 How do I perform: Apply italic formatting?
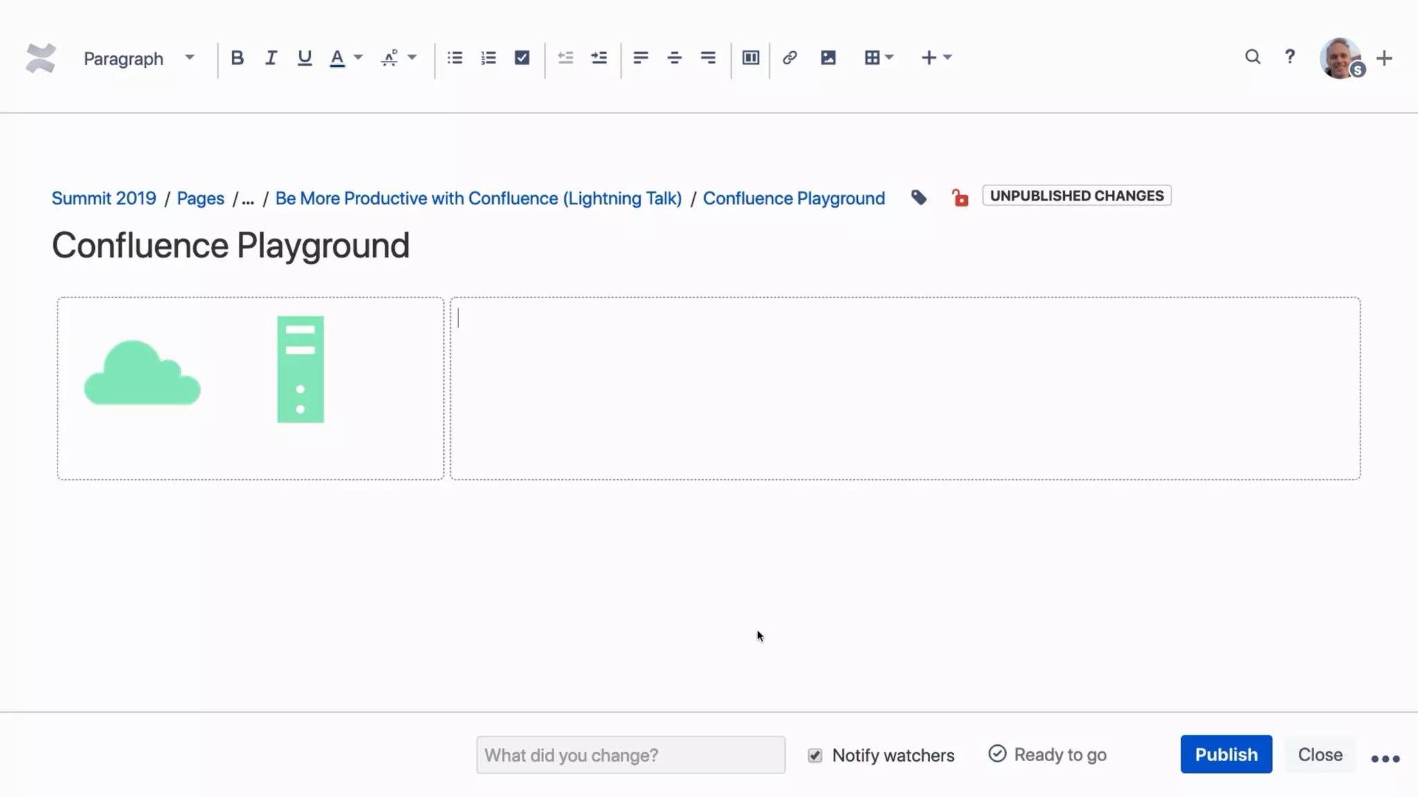point(271,58)
